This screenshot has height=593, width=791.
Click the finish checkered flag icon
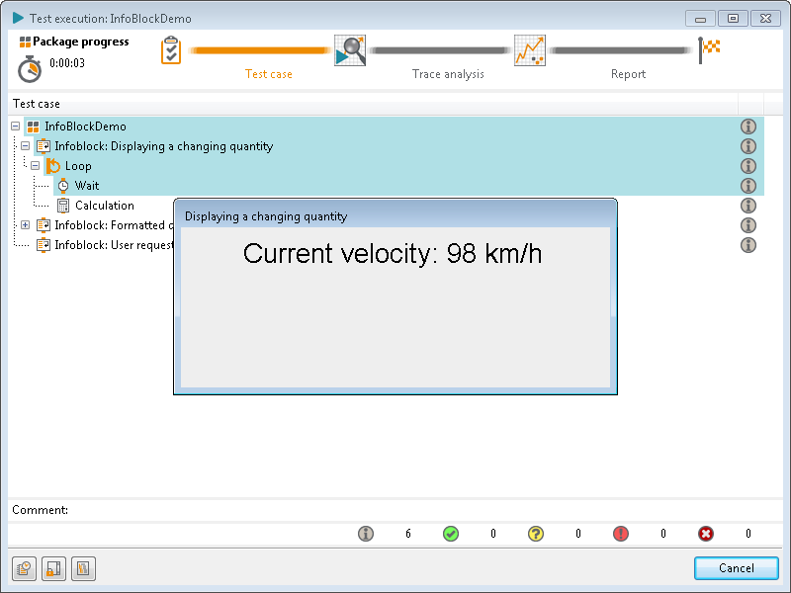(x=709, y=50)
